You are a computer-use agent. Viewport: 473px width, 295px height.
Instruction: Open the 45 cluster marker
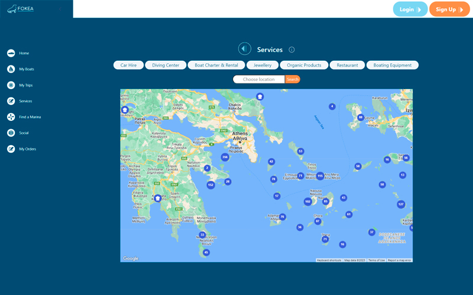(206, 253)
